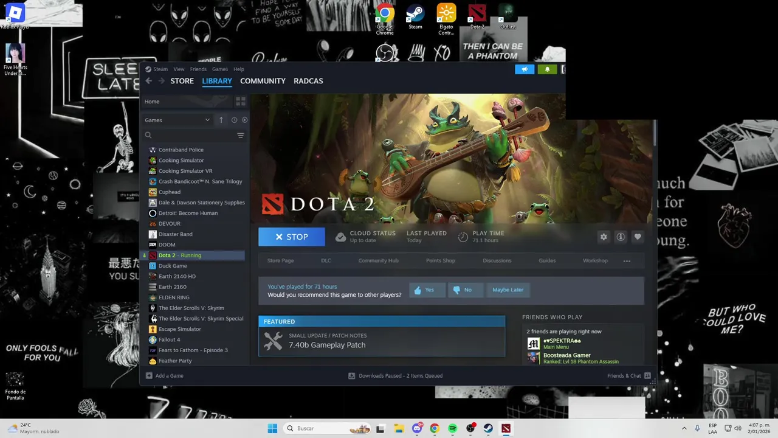Screen dimensions: 778x438
Task: Select Duck Game in the library list
Action: (x=193, y=266)
